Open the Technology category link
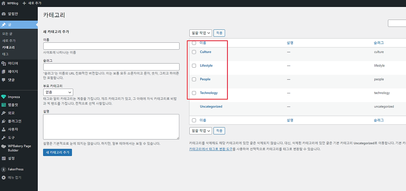Viewport: 406px width, 191px height. point(209,93)
